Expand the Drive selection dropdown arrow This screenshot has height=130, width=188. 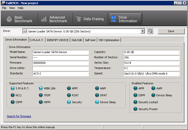142,31
